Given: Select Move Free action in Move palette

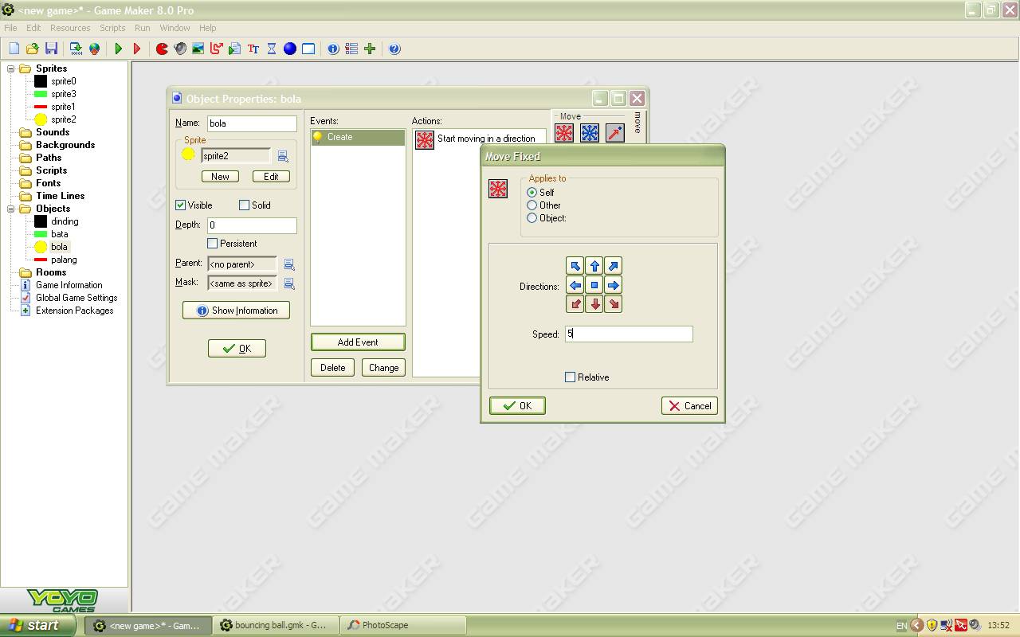Looking at the screenshot, I should click(x=590, y=133).
